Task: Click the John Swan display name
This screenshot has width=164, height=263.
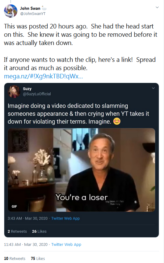Action: [30, 8]
